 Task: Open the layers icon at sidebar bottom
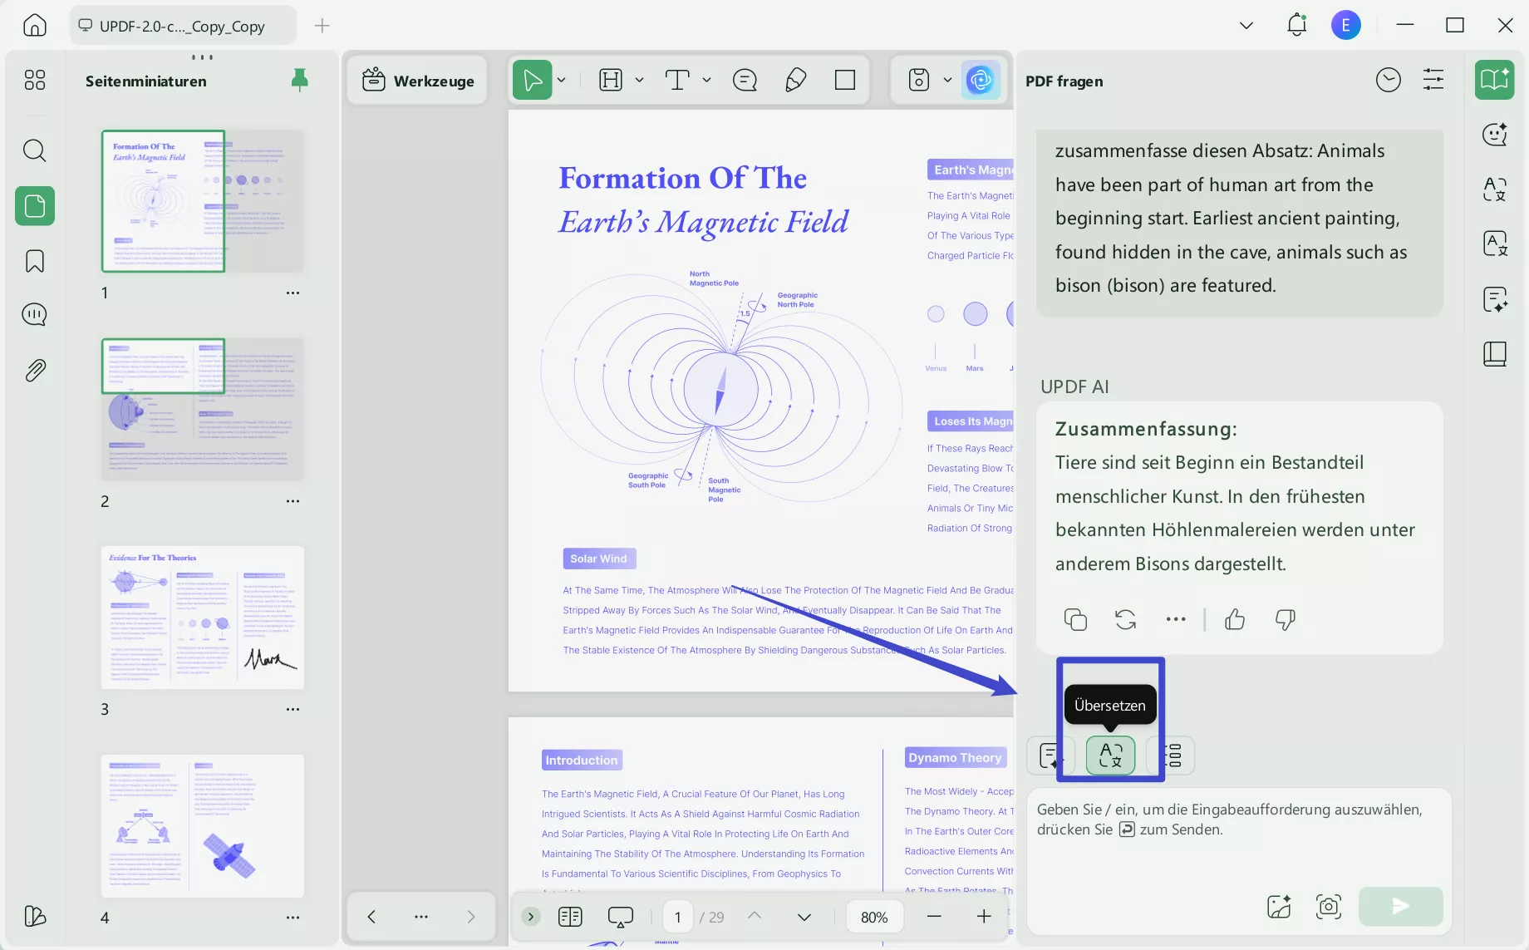tap(35, 916)
